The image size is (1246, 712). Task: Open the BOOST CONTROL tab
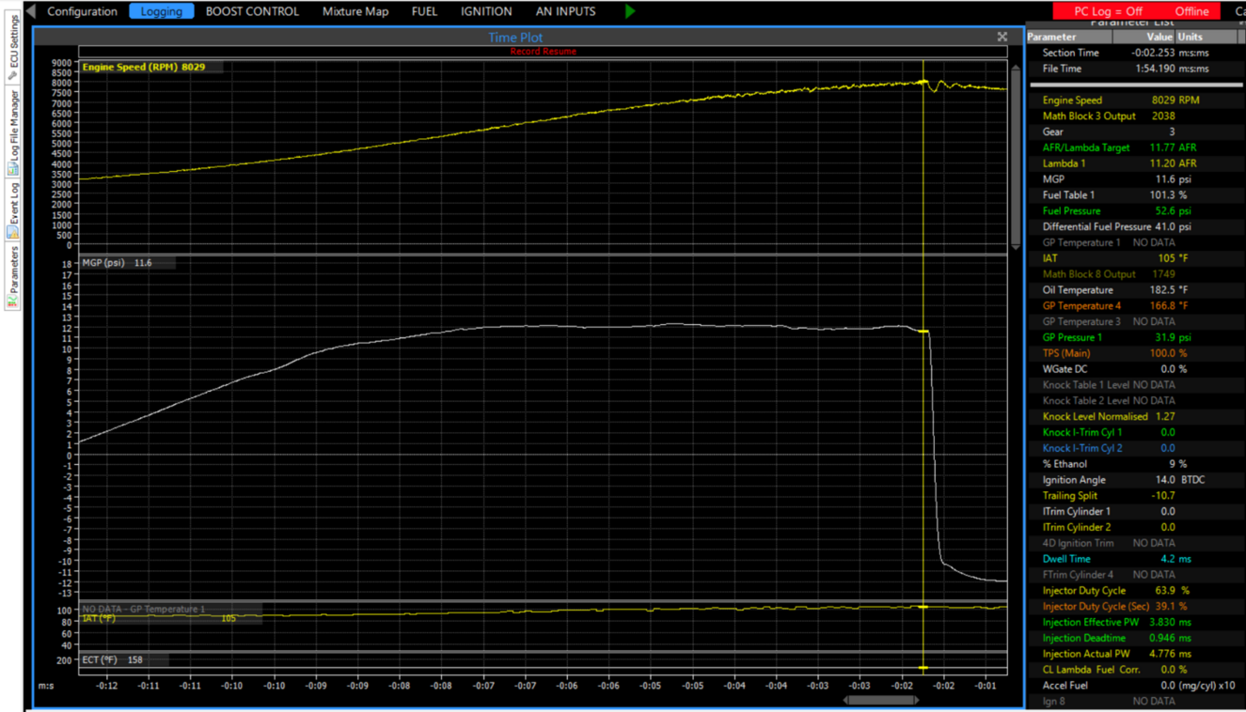(x=252, y=11)
